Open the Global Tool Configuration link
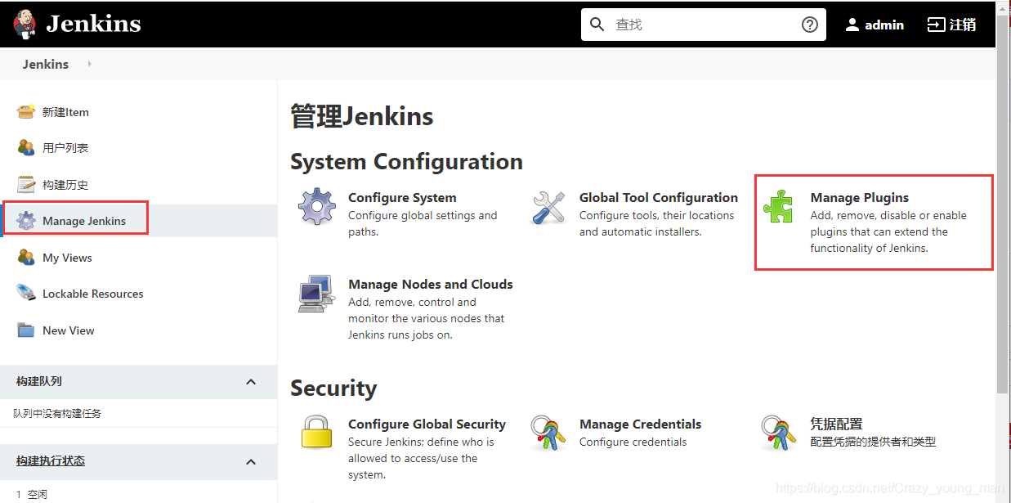This screenshot has width=1011, height=503. 659,198
